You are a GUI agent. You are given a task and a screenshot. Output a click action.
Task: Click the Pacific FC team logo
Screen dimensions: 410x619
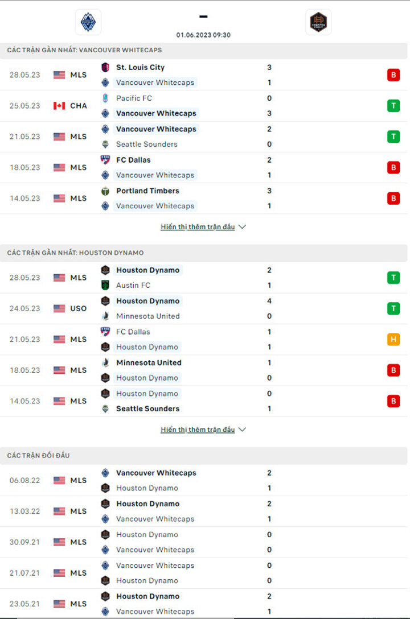click(x=105, y=98)
